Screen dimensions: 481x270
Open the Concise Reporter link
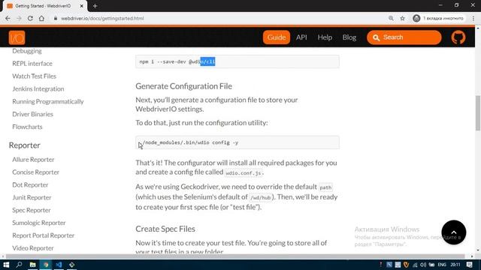tap(35, 172)
